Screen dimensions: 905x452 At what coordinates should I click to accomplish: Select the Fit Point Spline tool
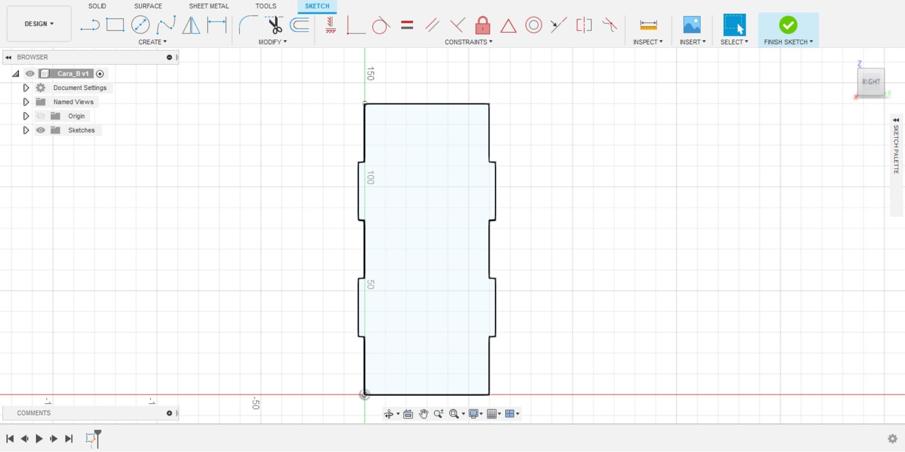click(x=166, y=25)
